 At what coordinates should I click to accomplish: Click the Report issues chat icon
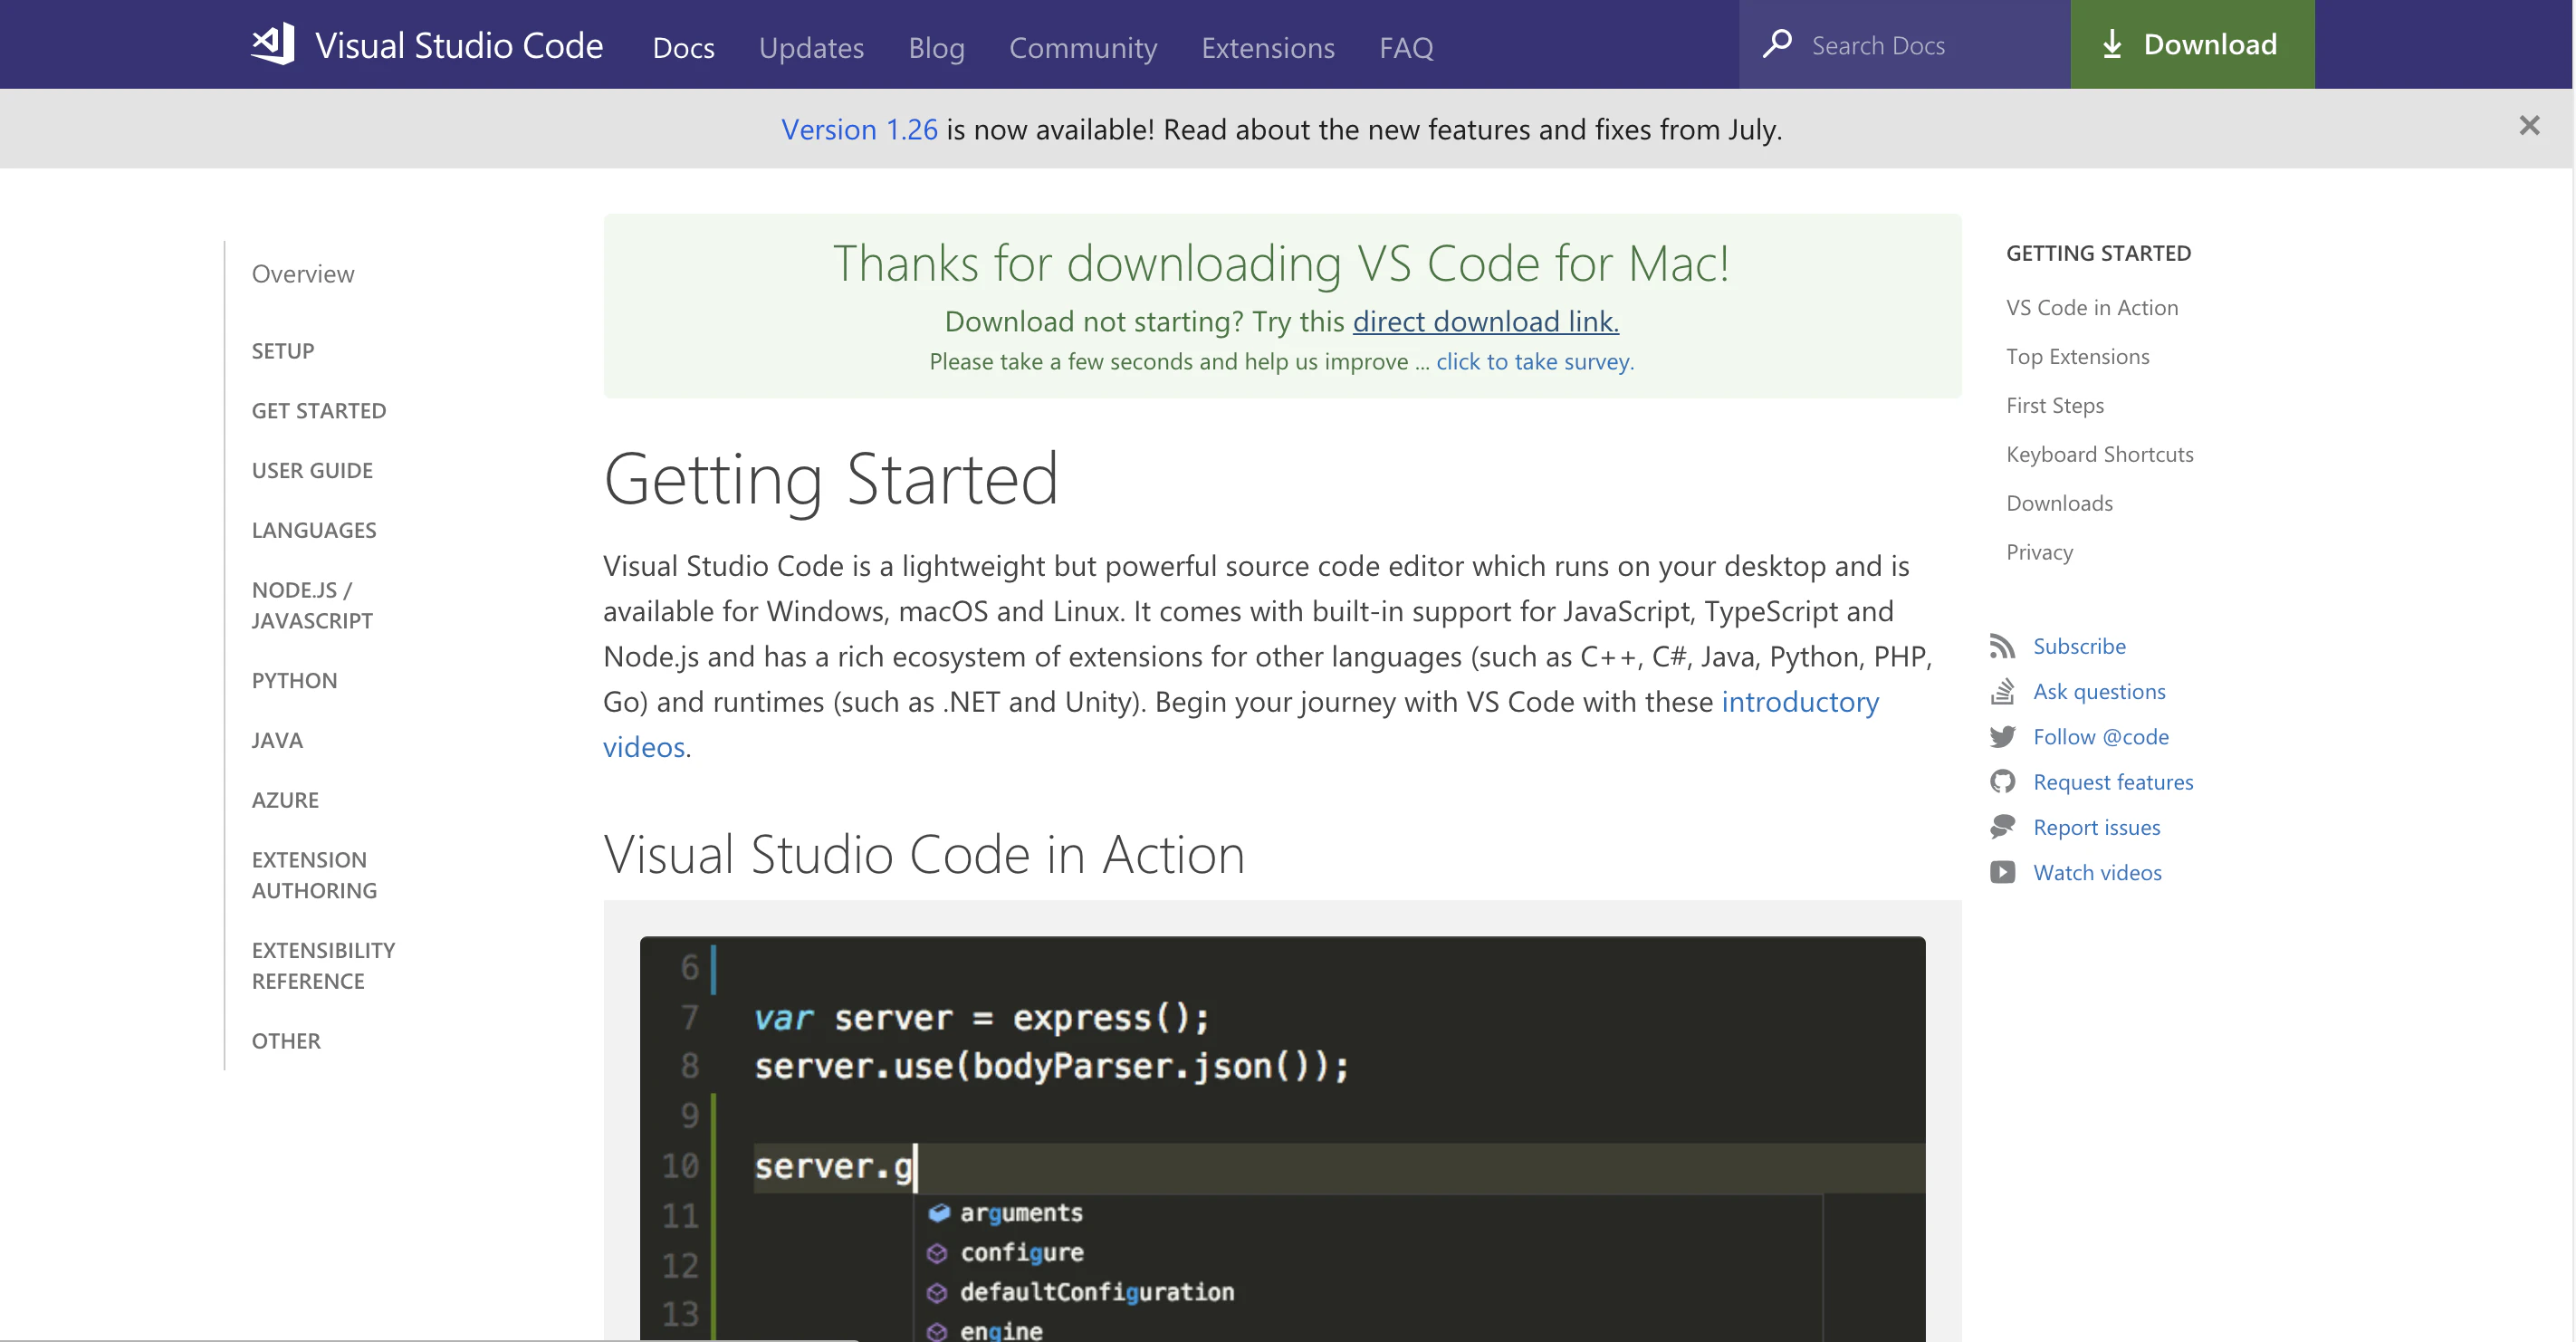(x=2002, y=827)
